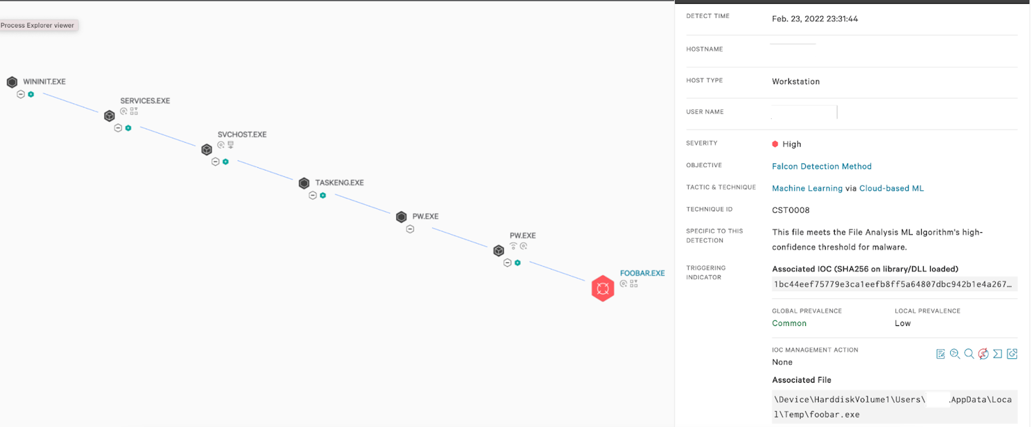Click the plain magnifier IOC search icon
Viewport: 1031px width, 427px height.
(x=969, y=354)
